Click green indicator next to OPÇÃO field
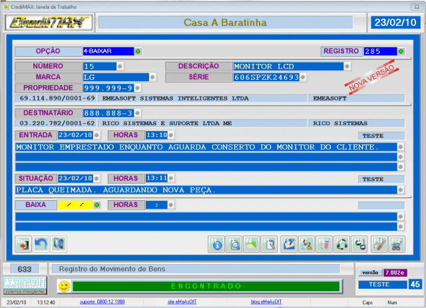 click(138, 51)
